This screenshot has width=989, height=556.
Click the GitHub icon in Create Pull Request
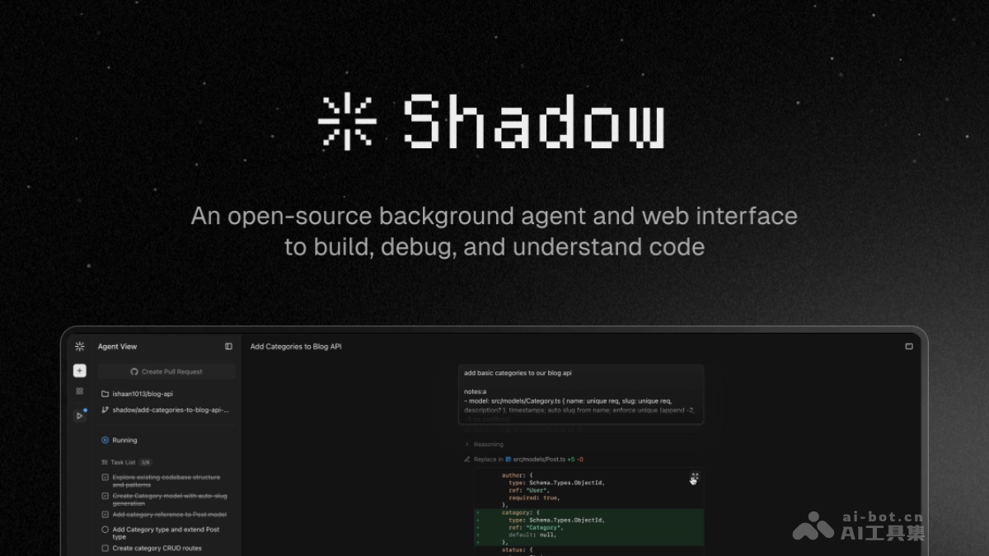pos(134,371)
